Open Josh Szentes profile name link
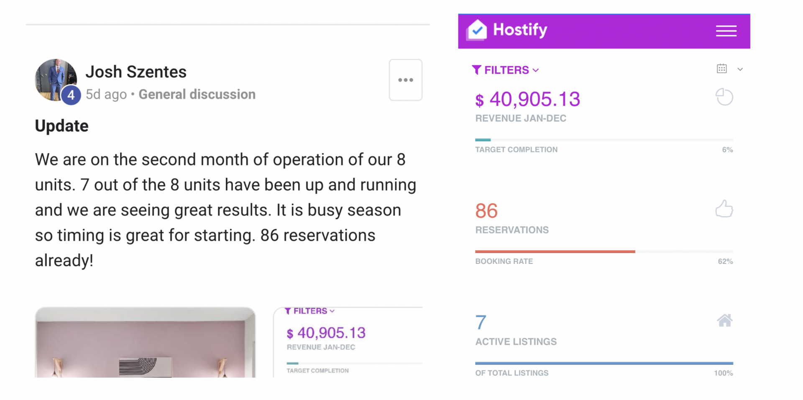The image size is (803, 400). click(x=136, y=72)
